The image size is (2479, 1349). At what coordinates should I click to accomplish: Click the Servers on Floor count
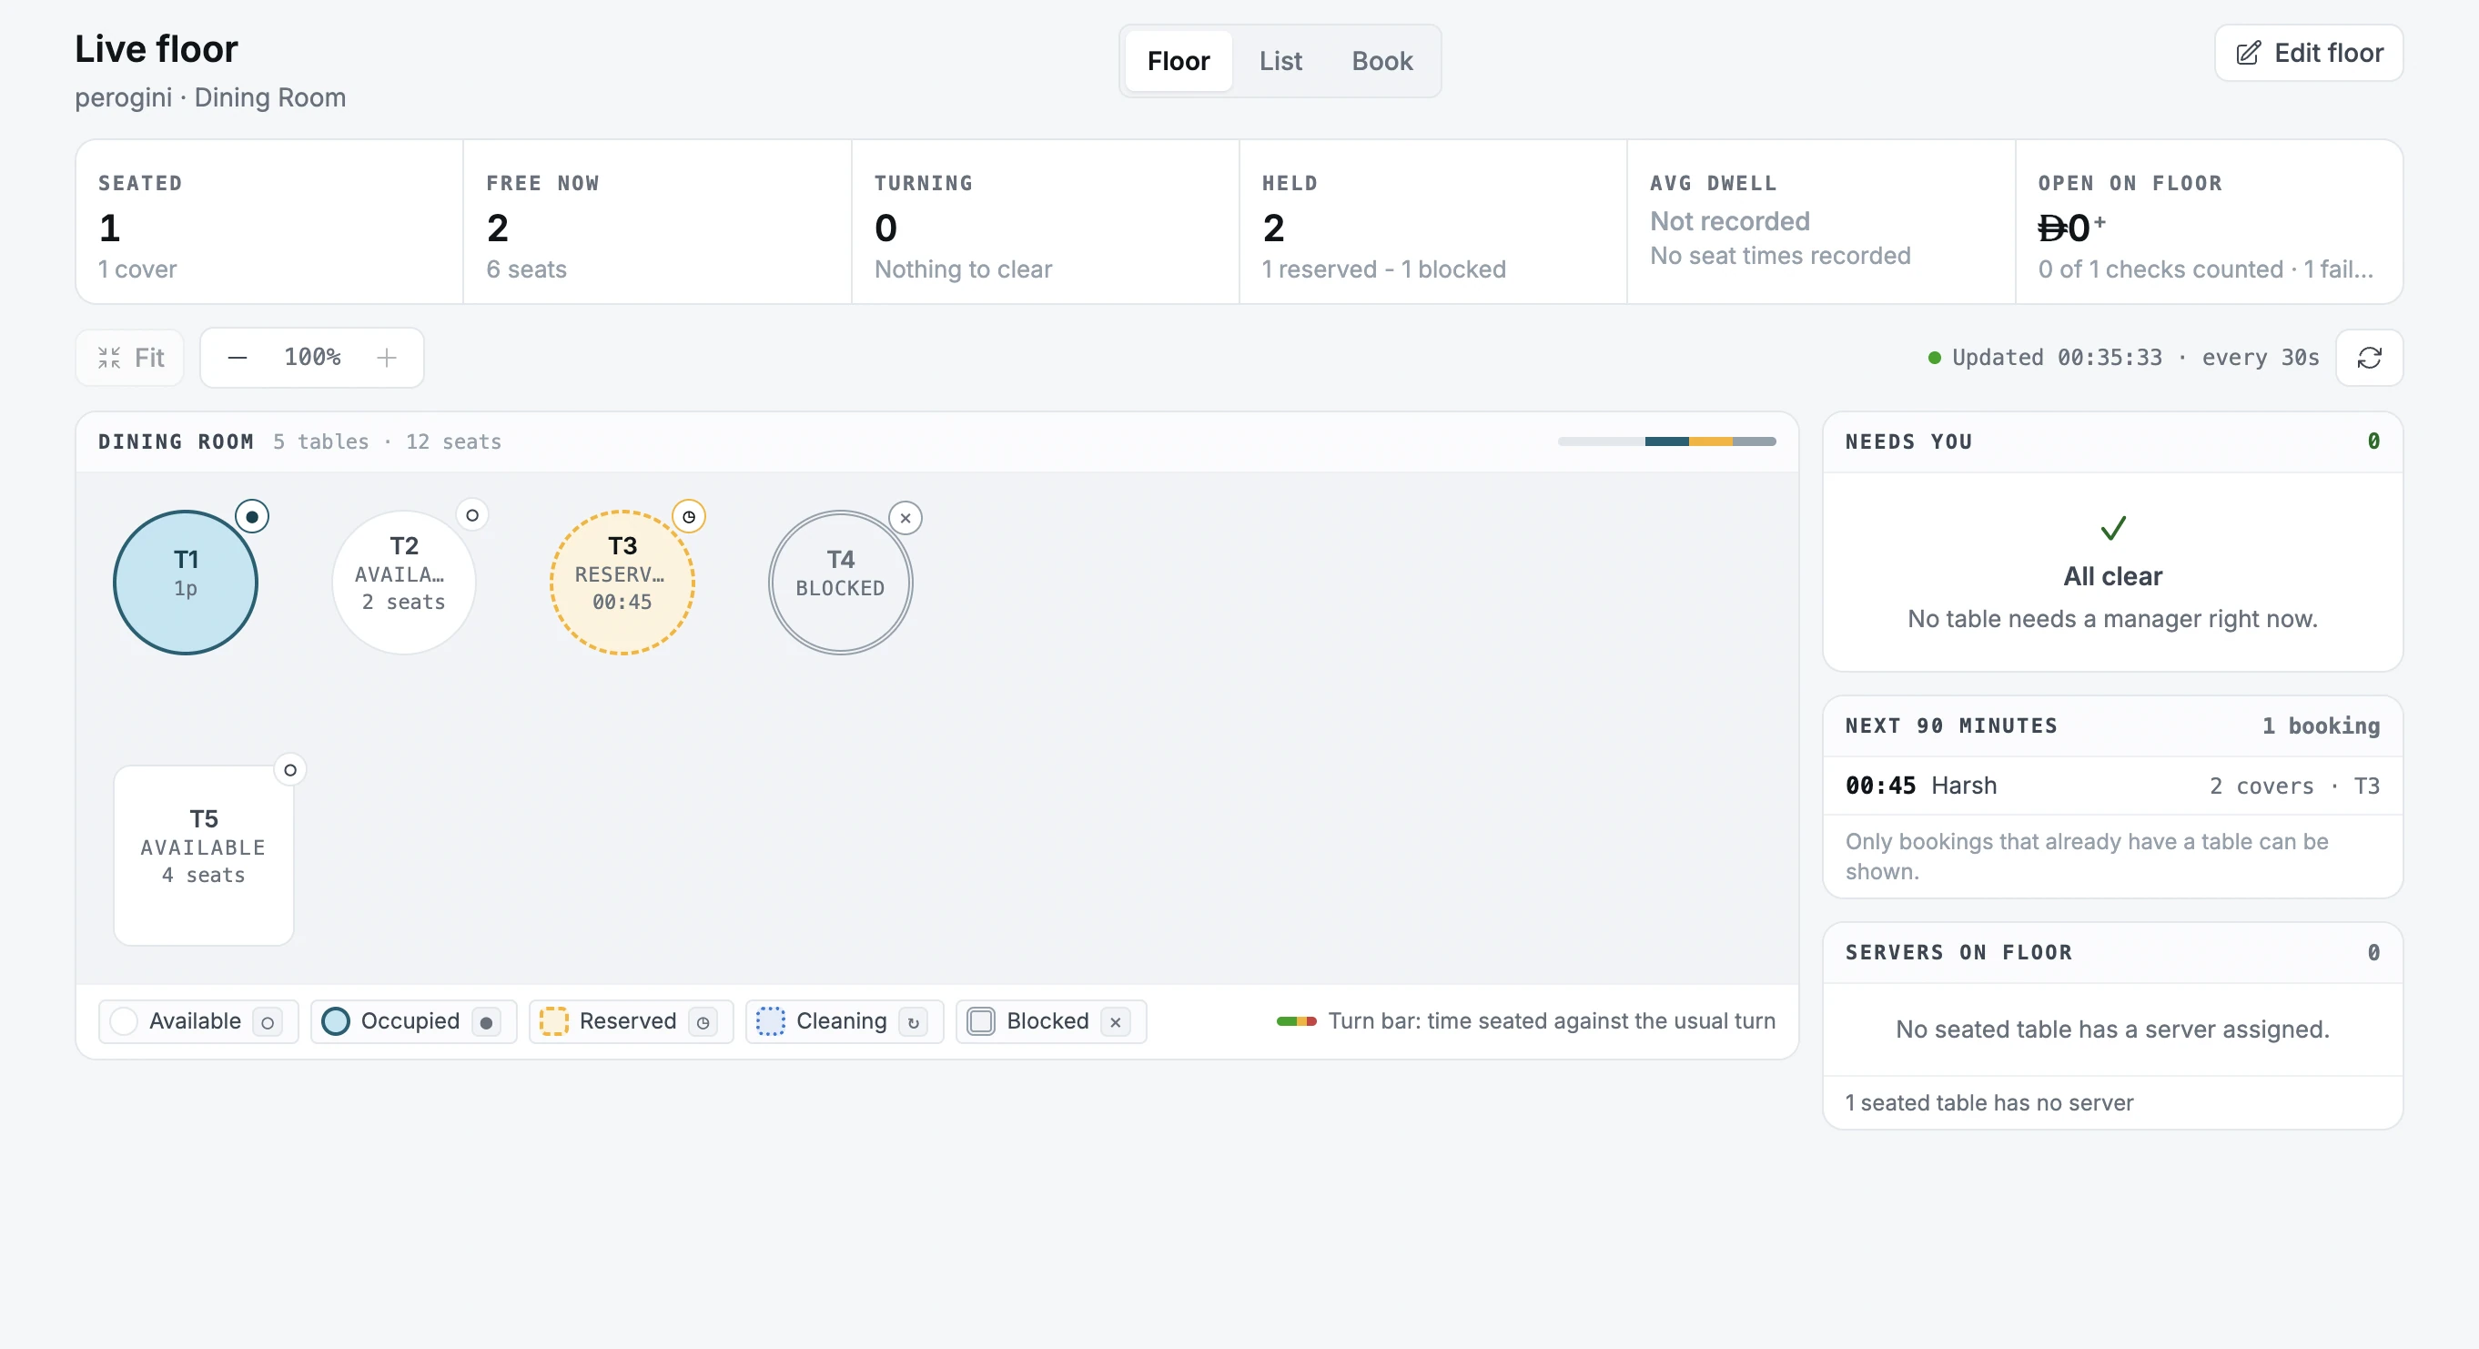2373,953
